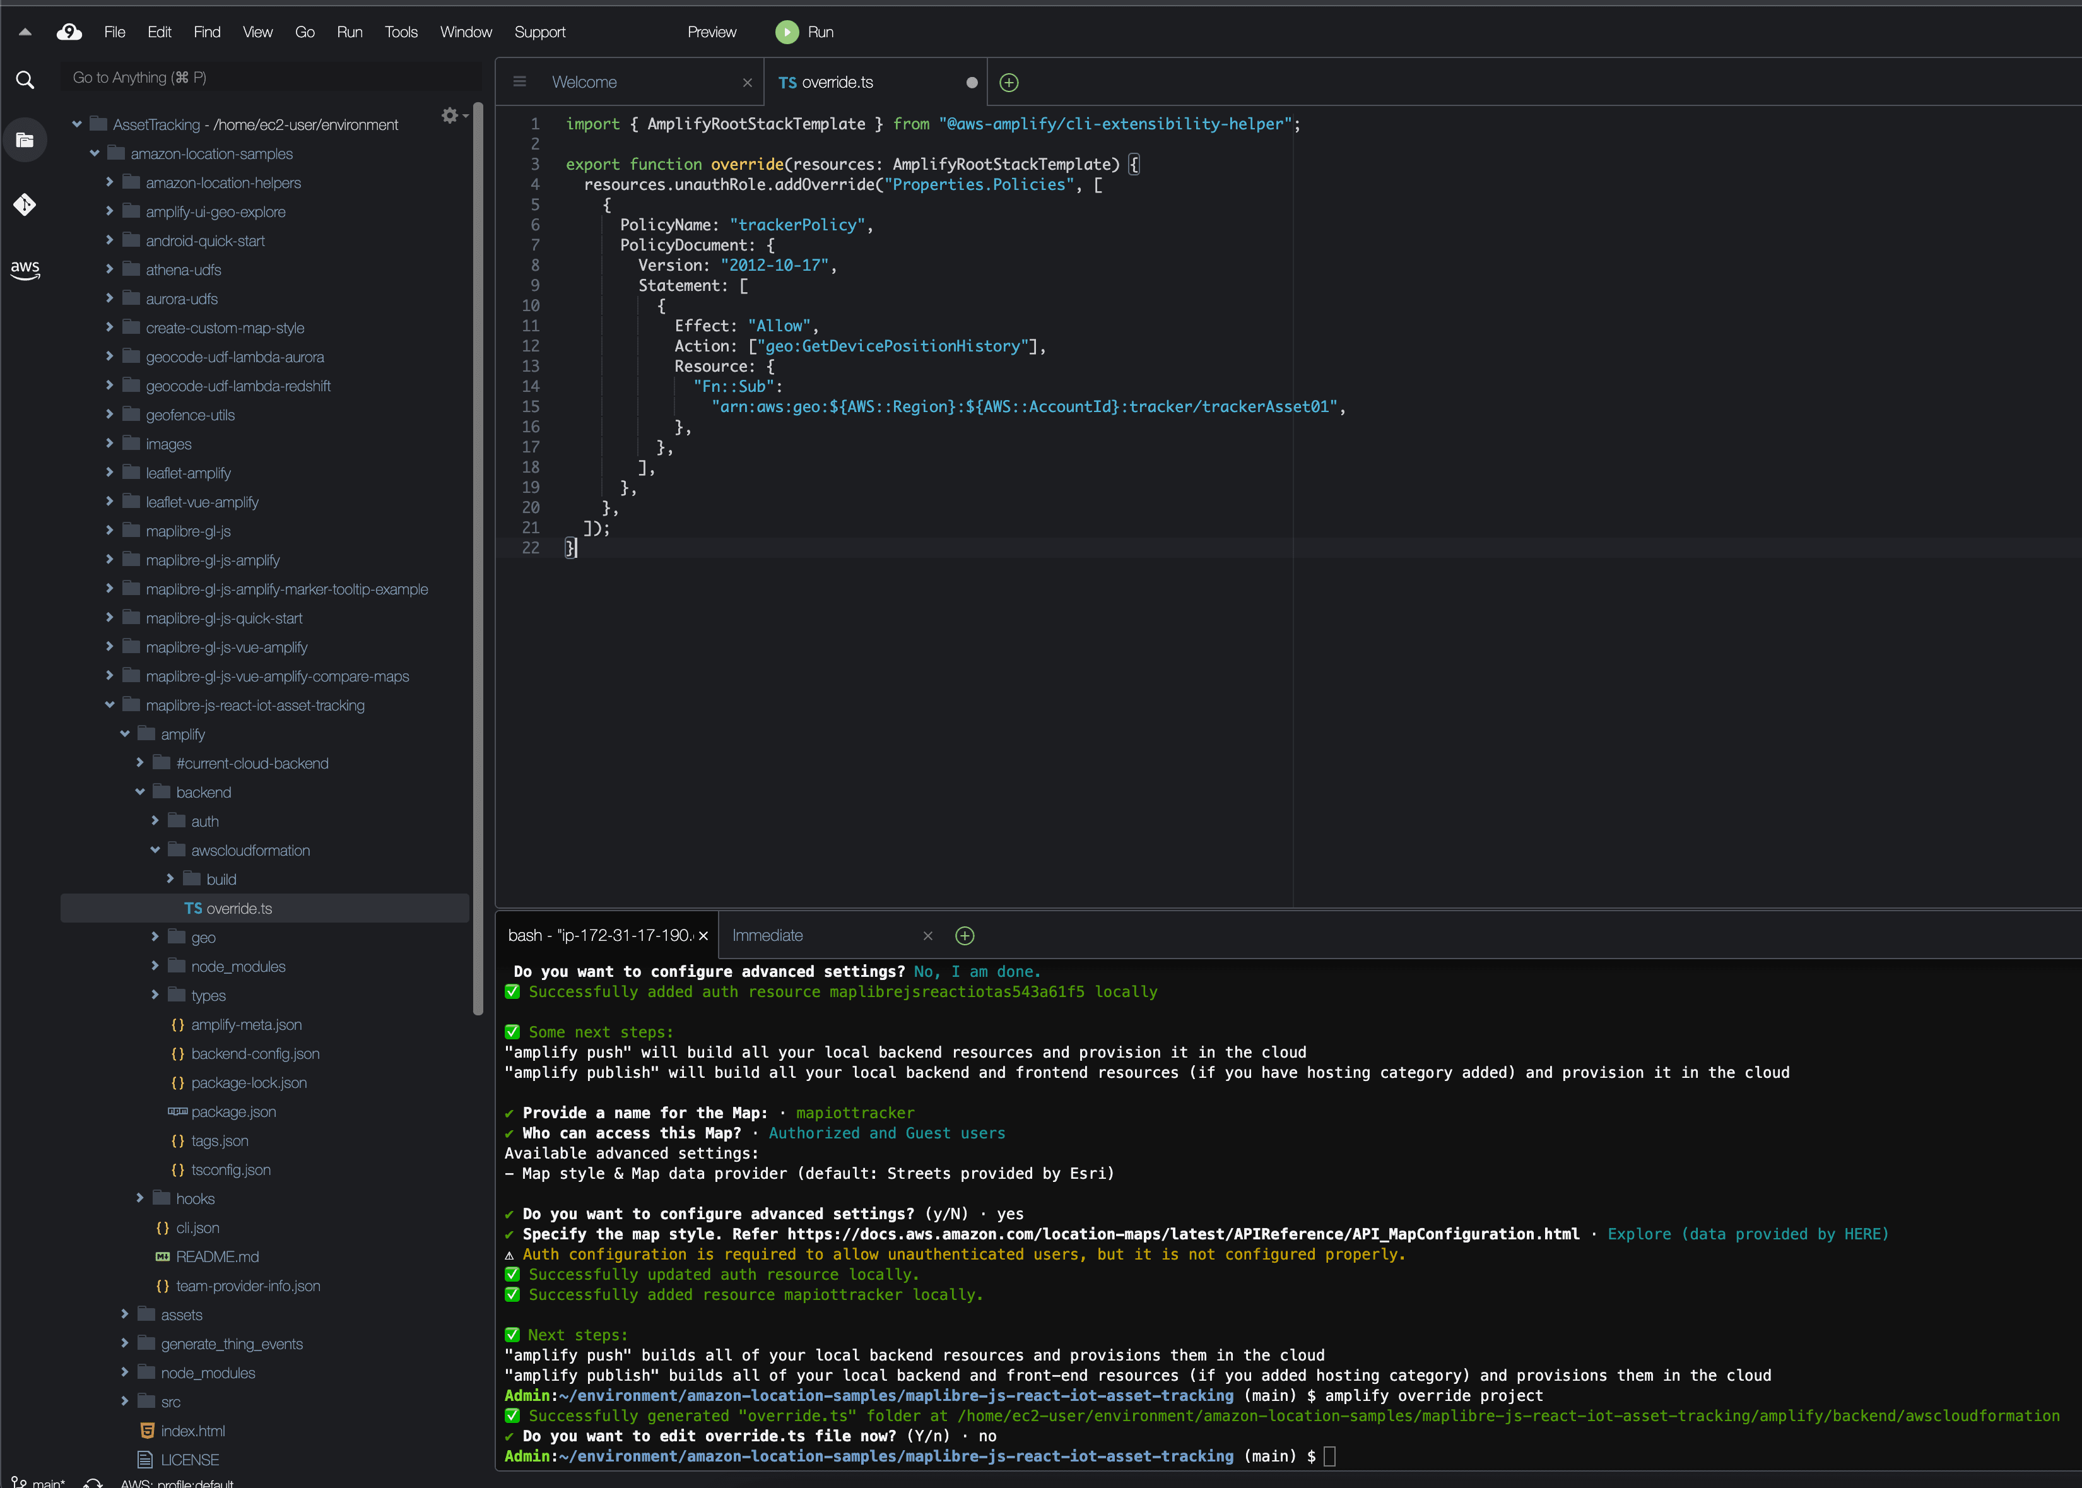This screenshot has width=2082, height=1488.
Task: Open index.html file
Action: pyautogui.click(x=192, y=1431)
